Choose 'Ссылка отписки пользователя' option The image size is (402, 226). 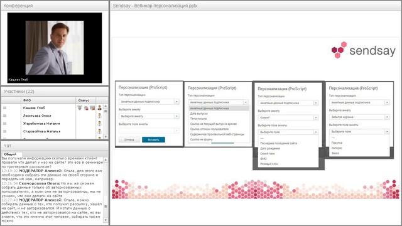pyautogui.click(x=209, y=129)
